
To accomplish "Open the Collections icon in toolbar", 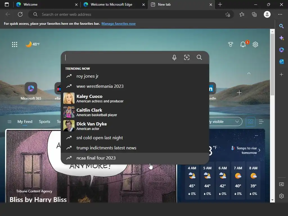I will 254,14.
